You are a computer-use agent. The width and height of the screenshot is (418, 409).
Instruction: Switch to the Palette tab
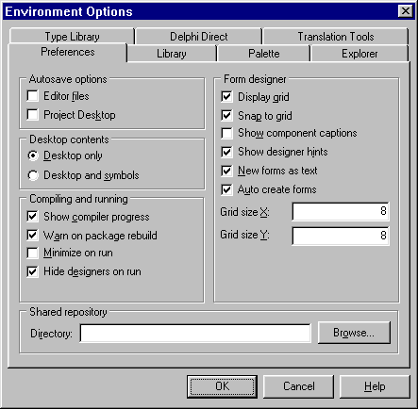click(x=263, y=54)
